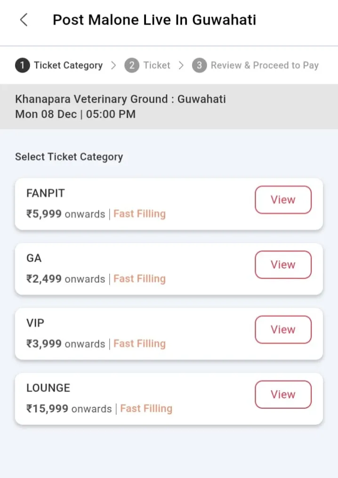
Task: Click the step 2 circle icon
Action: (132, 66)
